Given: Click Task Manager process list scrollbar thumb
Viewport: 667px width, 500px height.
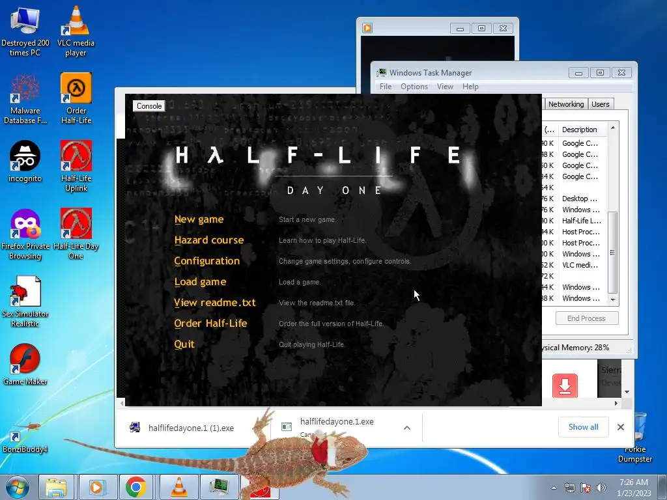Looking at the screenshot, I should pyautogui.click(x=612, y=253).
